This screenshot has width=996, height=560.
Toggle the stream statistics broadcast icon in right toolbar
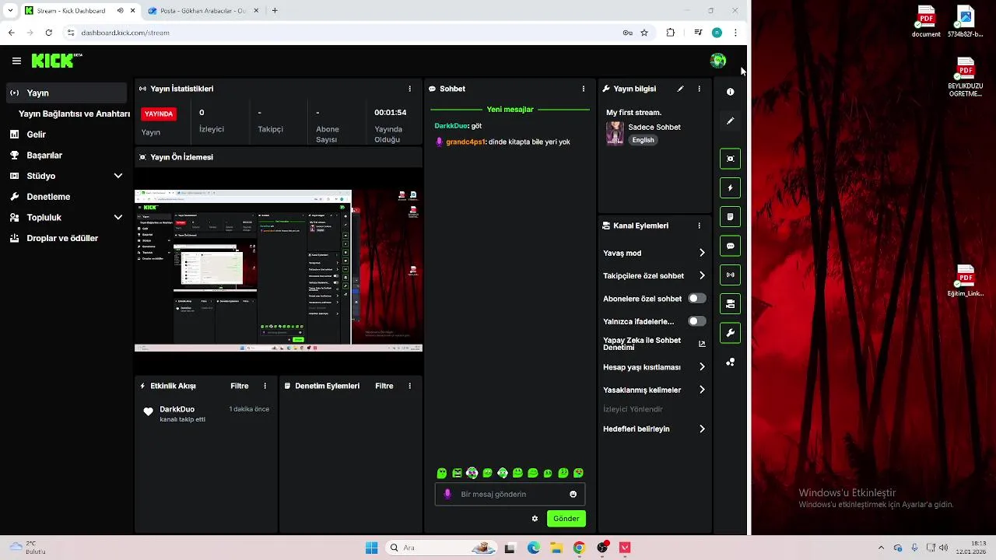[730, 275]
